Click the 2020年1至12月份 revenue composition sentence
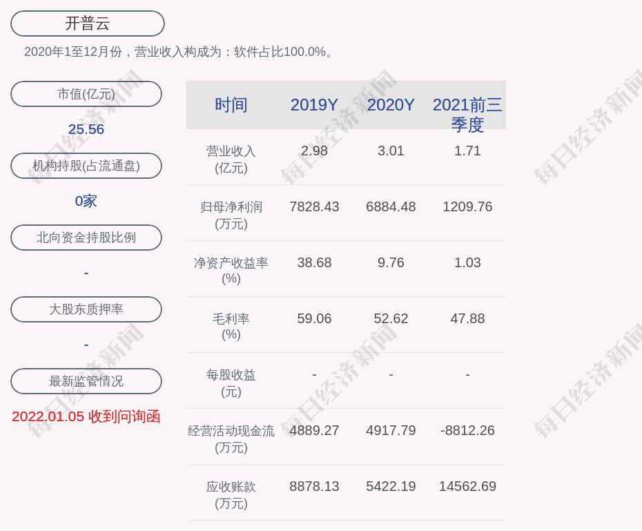 point(179,52)
